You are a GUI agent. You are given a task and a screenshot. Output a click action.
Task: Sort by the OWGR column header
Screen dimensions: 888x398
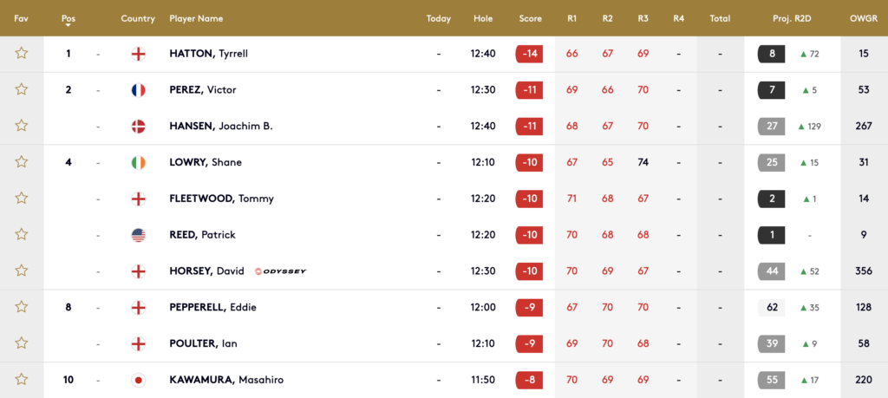[x=863, y=18]
